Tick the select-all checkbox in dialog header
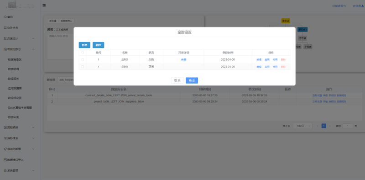This screenshot has width=365, height=180. [x=83, y=53]
